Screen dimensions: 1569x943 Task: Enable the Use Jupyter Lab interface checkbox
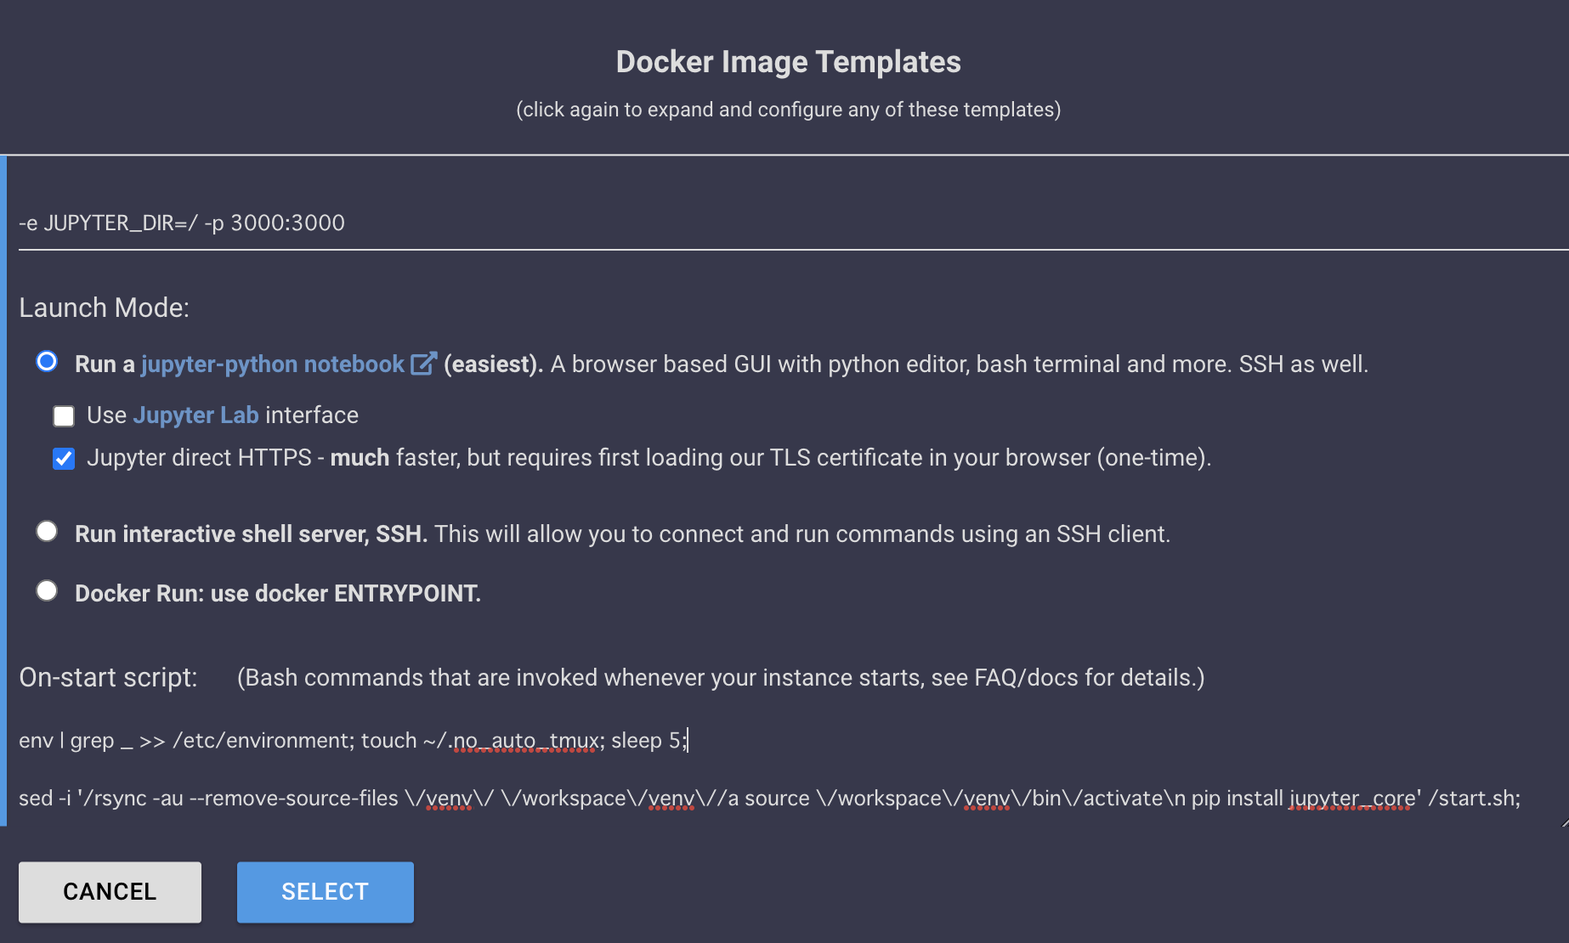[64, 415]
